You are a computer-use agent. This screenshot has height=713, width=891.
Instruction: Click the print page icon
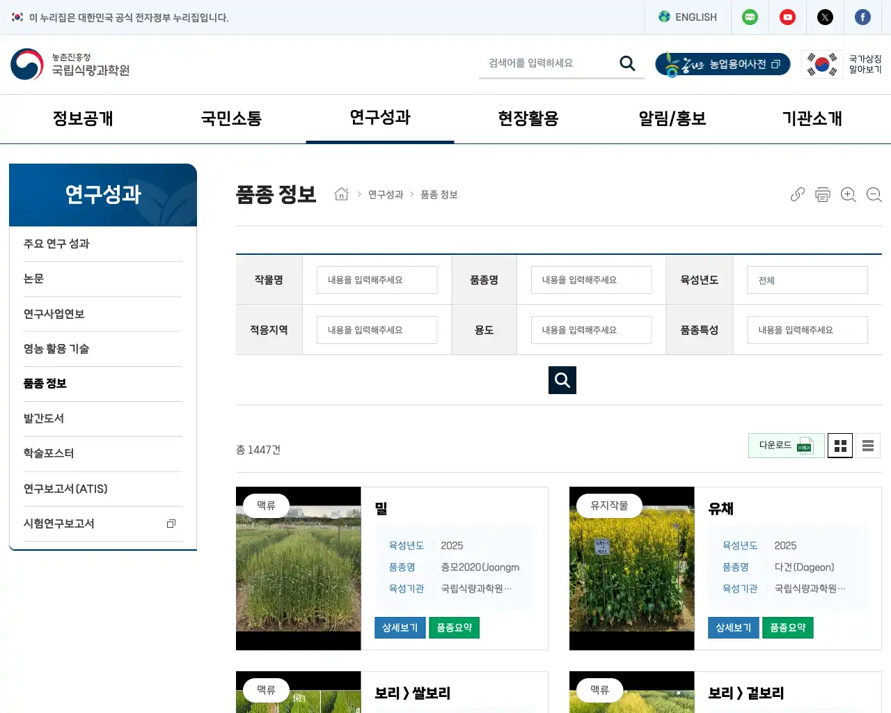point(823,194)
